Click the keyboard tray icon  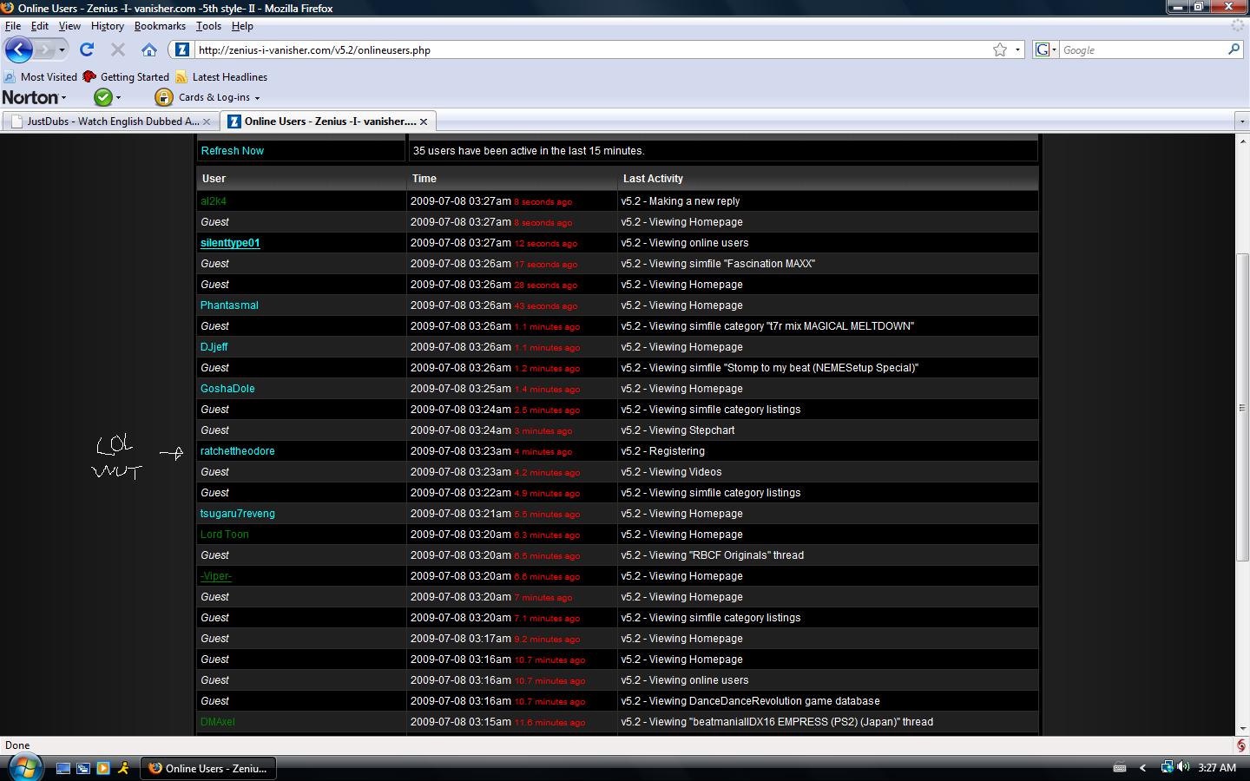pos(1120,767)
